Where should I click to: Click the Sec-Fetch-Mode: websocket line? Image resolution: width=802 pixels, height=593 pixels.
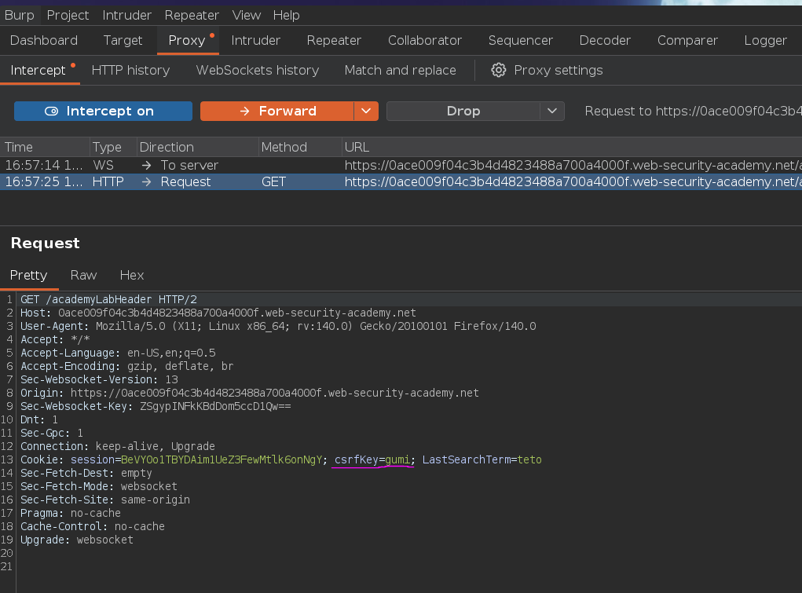tap(99, 486)
